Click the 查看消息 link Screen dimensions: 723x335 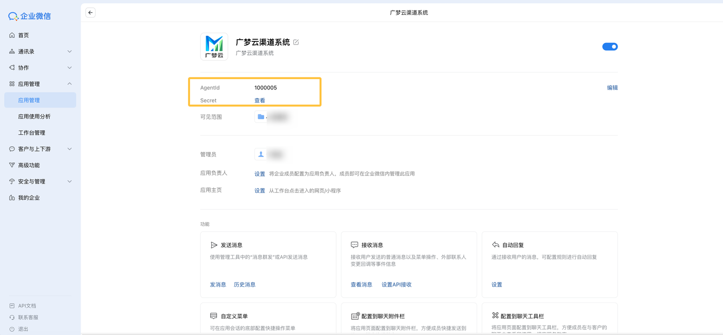[361, 285]
